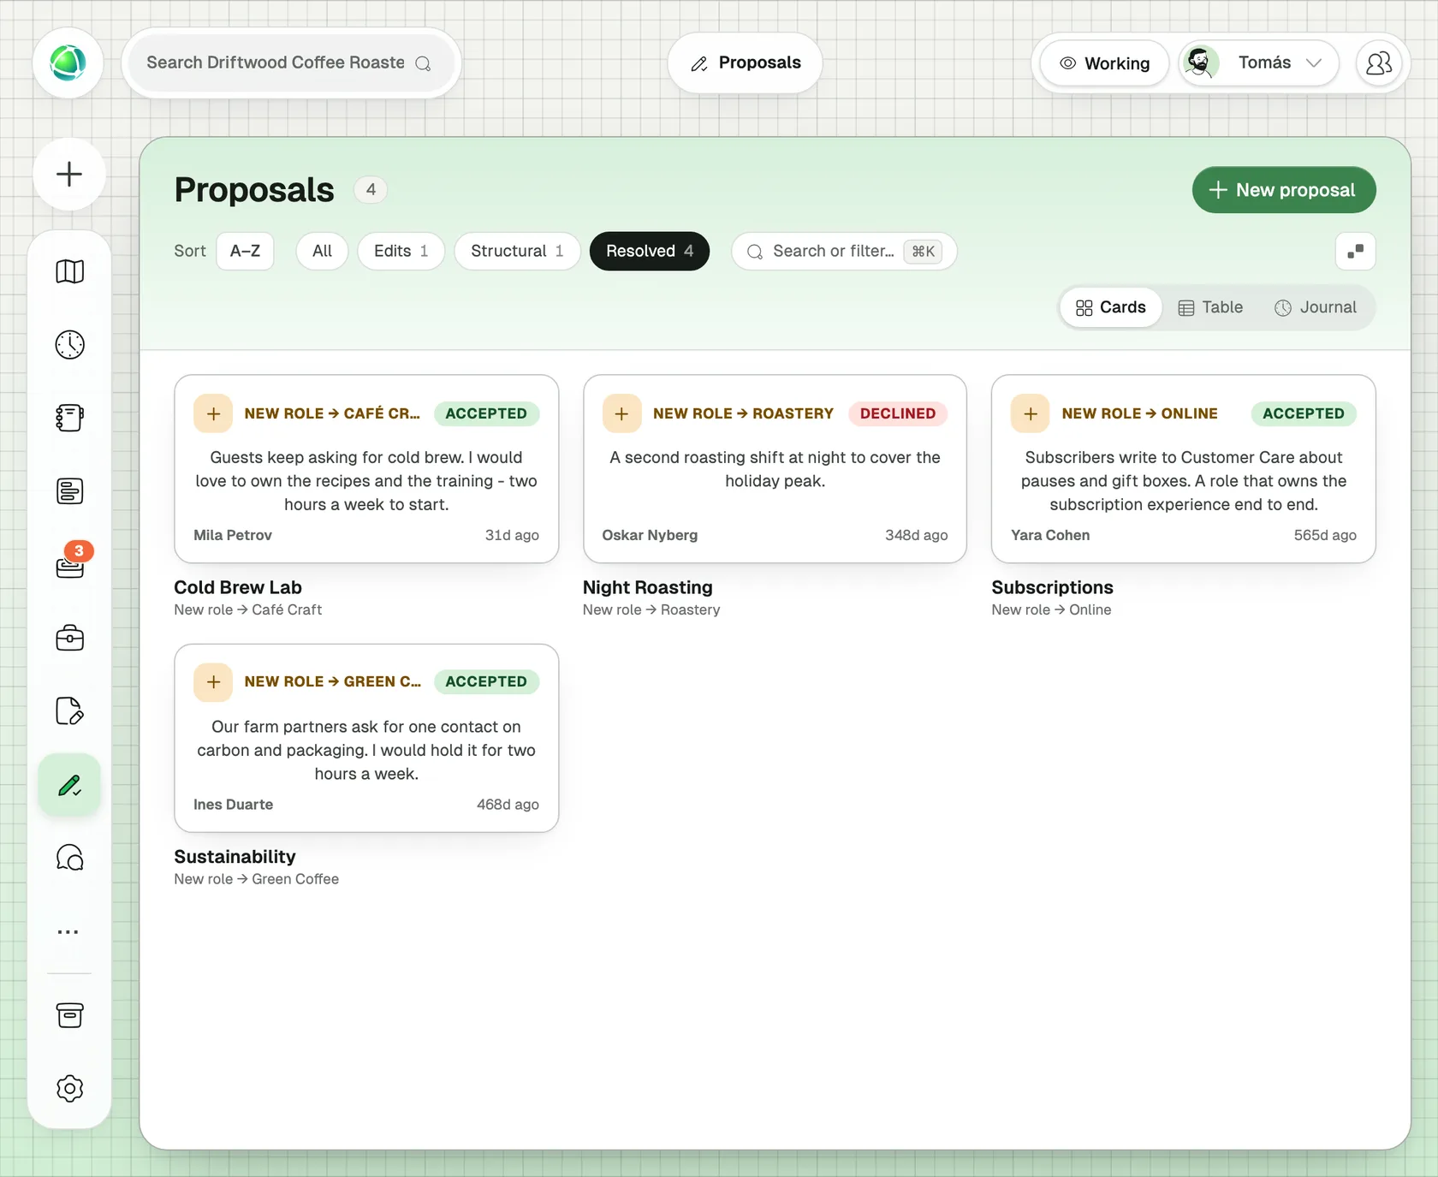Switch to Journal view
The image size is (1438, 1177).
[1316, 307]
